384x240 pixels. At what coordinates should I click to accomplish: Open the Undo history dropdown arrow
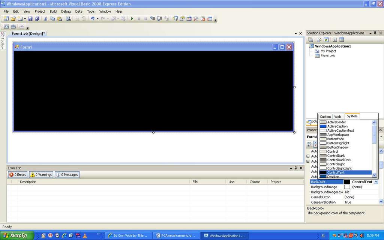point(97,19)
